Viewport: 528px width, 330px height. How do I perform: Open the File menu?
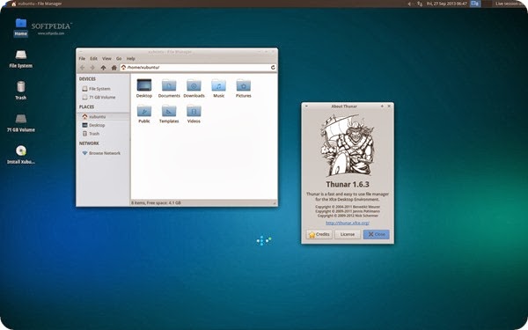pos(82,59)
